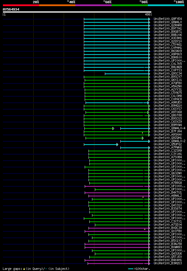Viewport: 187px width, 271px height.
Task: Click the cyan alignment bar for A9RUE0
Action: click(x=117, y=103)
